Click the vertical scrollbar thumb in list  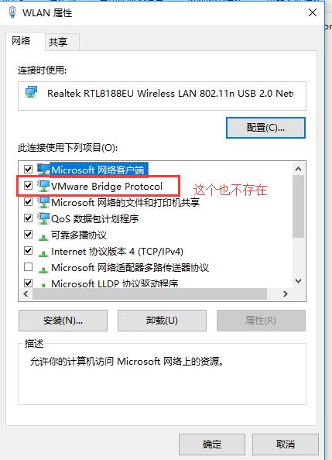pos(298,206)
